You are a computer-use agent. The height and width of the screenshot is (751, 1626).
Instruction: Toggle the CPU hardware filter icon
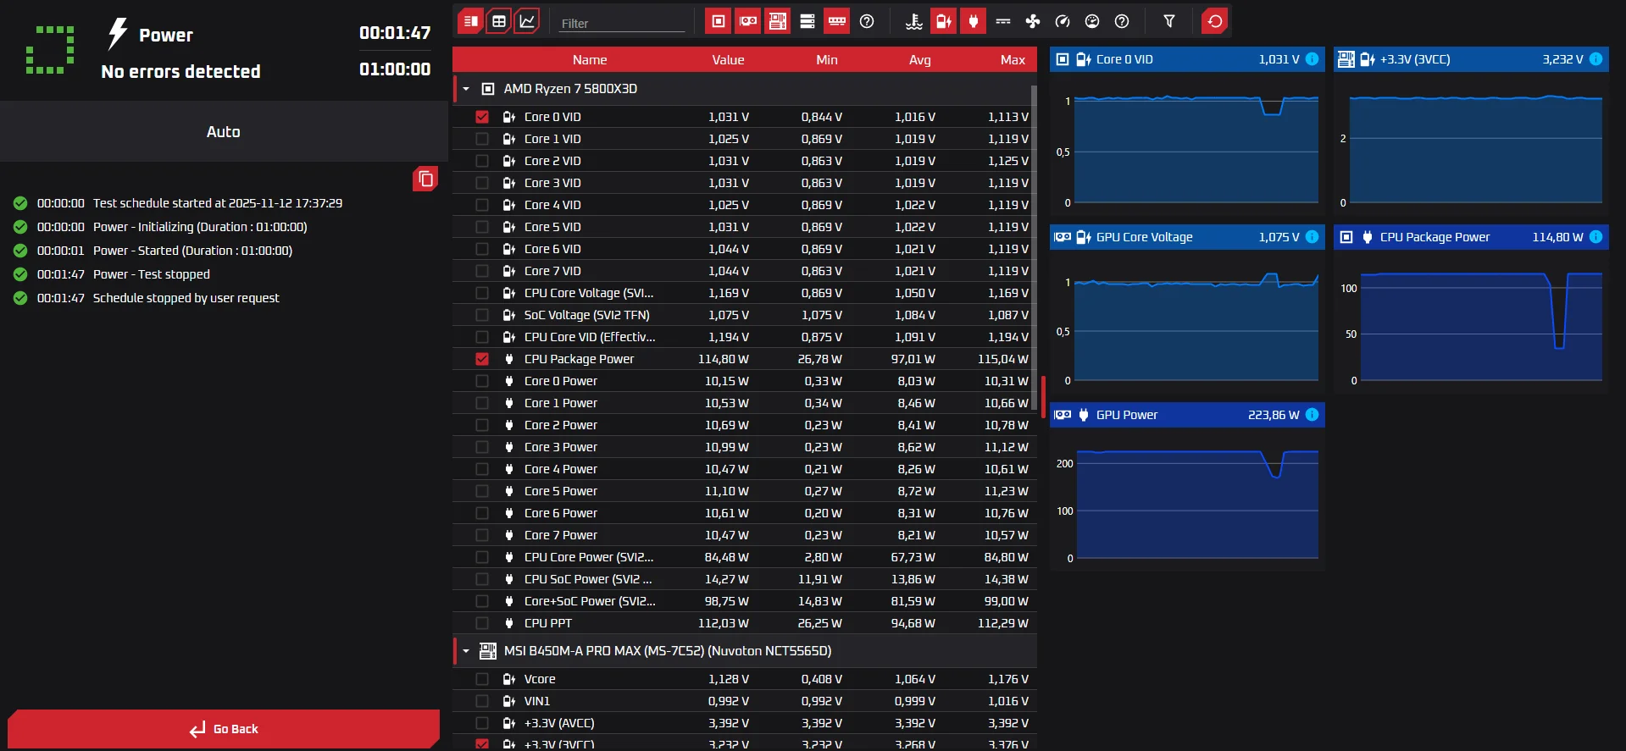(719, 21)
